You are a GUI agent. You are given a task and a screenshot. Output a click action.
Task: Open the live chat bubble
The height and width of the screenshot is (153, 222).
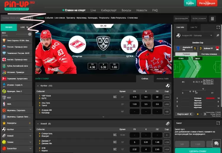[216, 143]
